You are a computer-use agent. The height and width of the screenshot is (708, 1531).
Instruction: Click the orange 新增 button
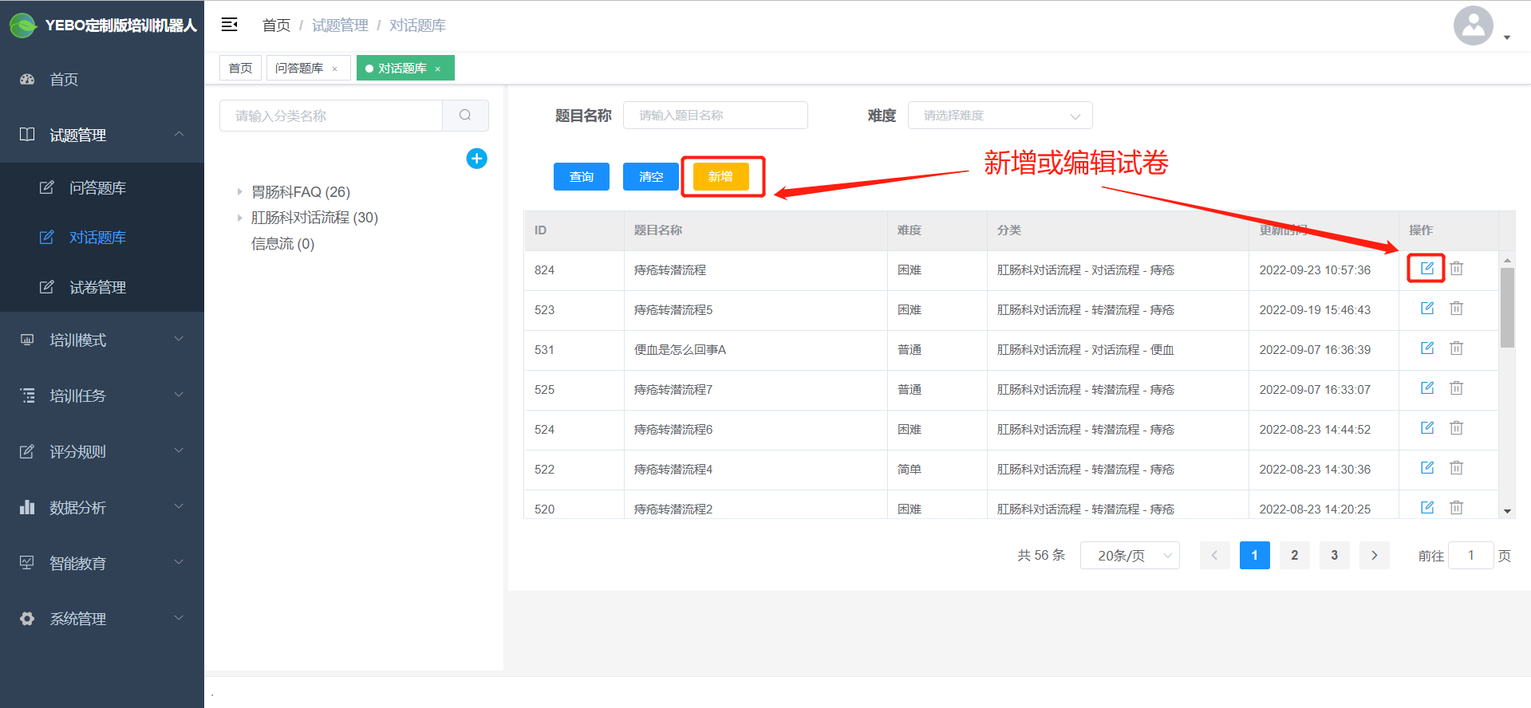pyautogui.click(x=720, y=176)
